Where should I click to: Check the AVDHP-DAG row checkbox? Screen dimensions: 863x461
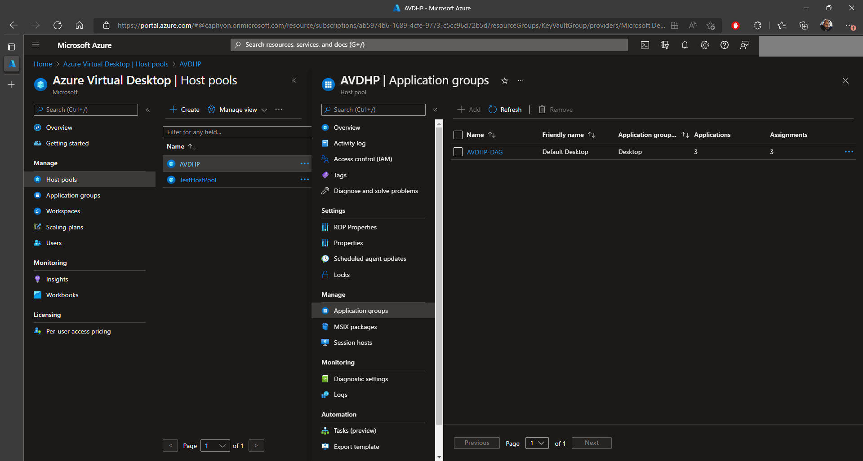458,152
